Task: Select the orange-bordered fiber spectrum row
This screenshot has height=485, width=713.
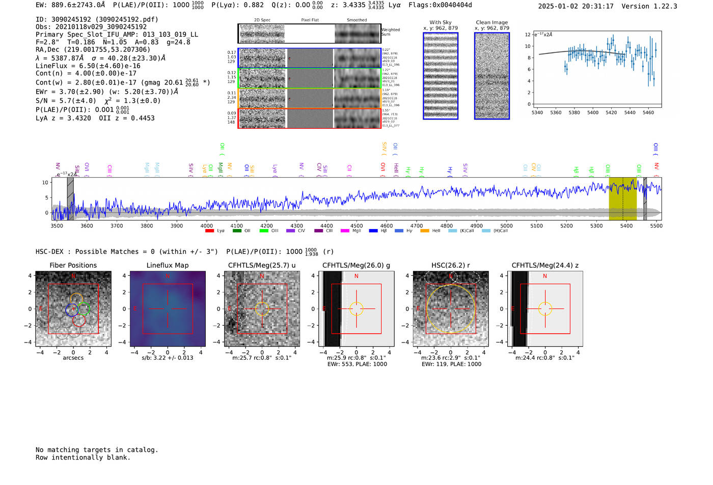Action: 309,98
